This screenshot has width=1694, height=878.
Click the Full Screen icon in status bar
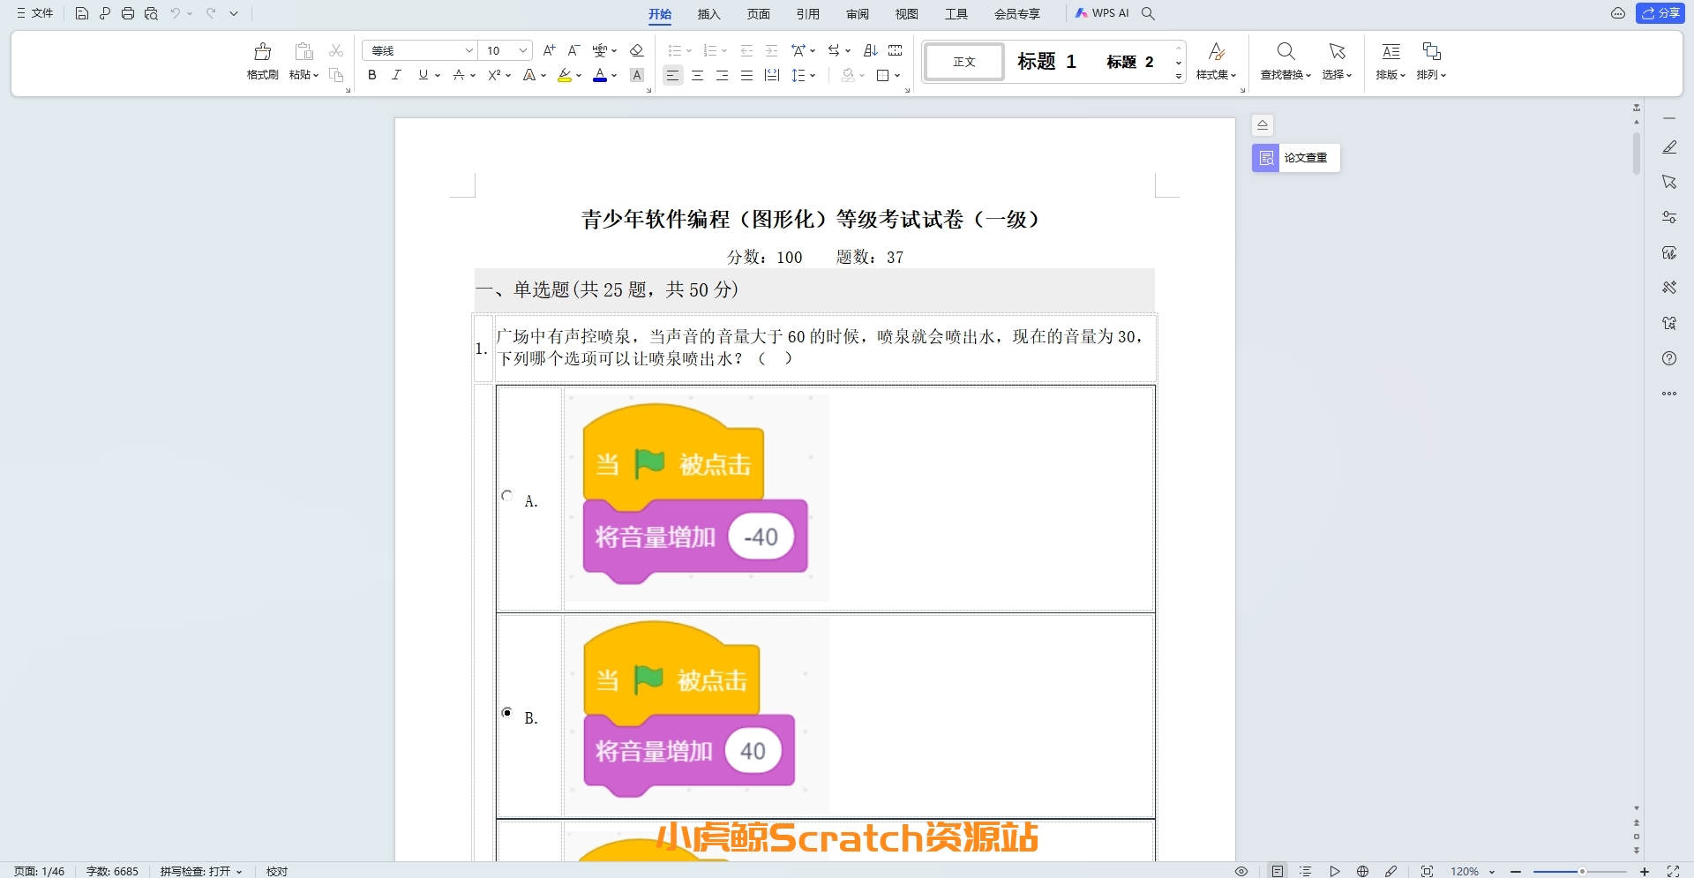pos(1673,871)
